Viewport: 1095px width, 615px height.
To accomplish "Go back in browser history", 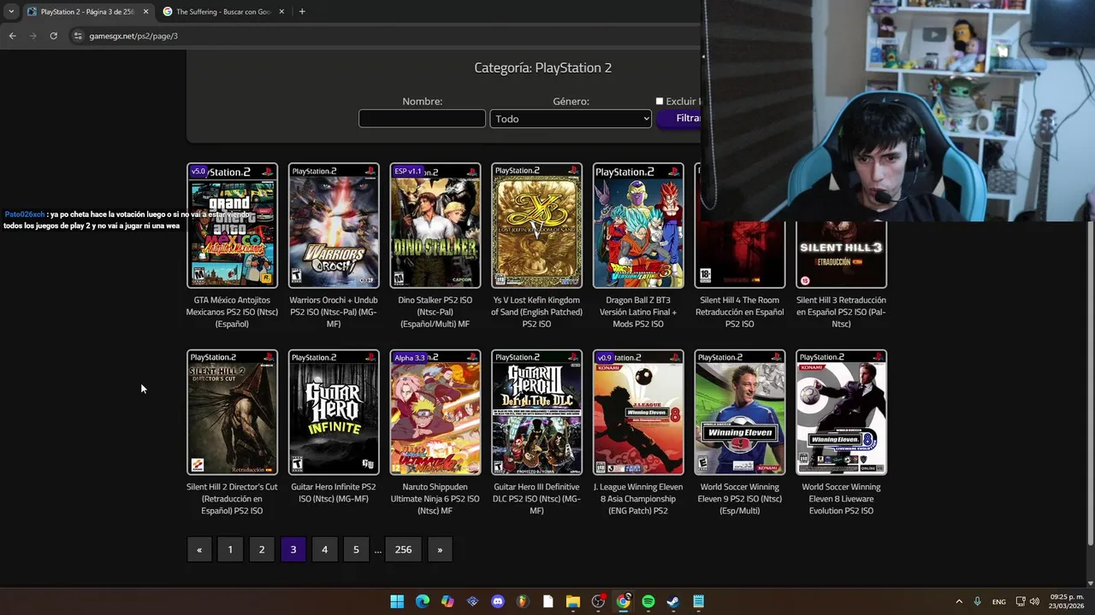I will click(x=12, y=36).
